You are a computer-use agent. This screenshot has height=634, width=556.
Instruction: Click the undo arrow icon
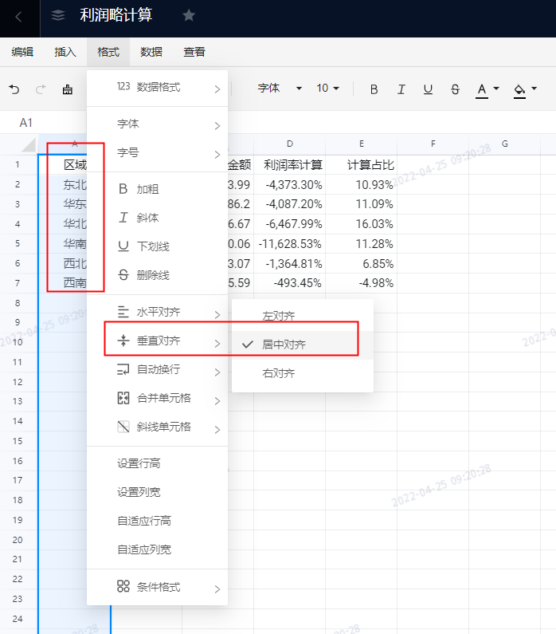[x=14, y=89]
